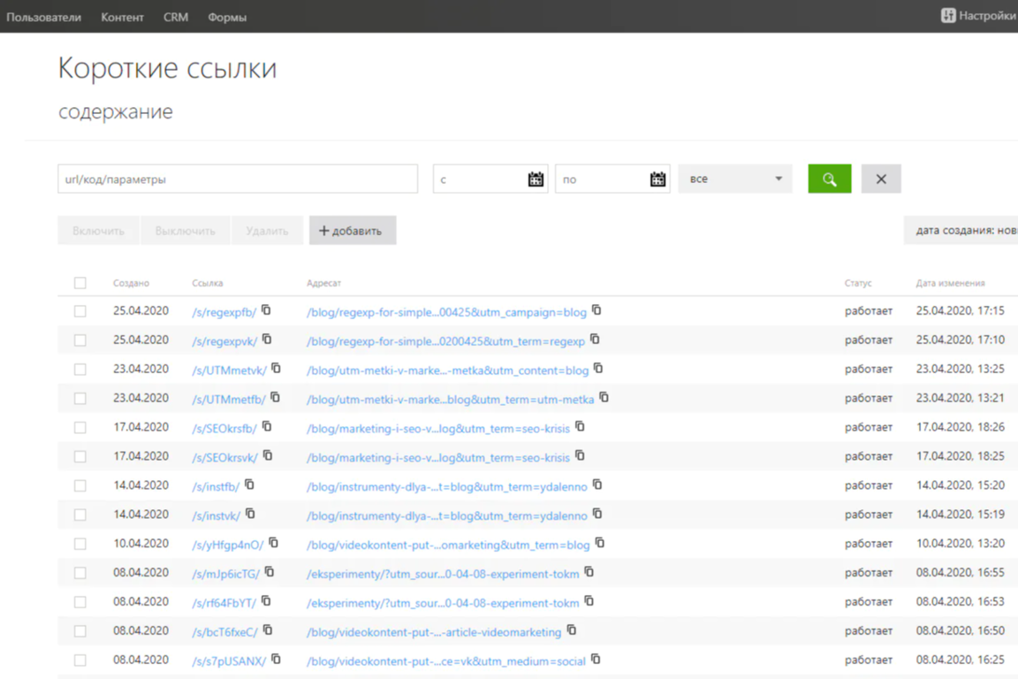Expand the 'все' status dropdown

click(x=734, y=179)
